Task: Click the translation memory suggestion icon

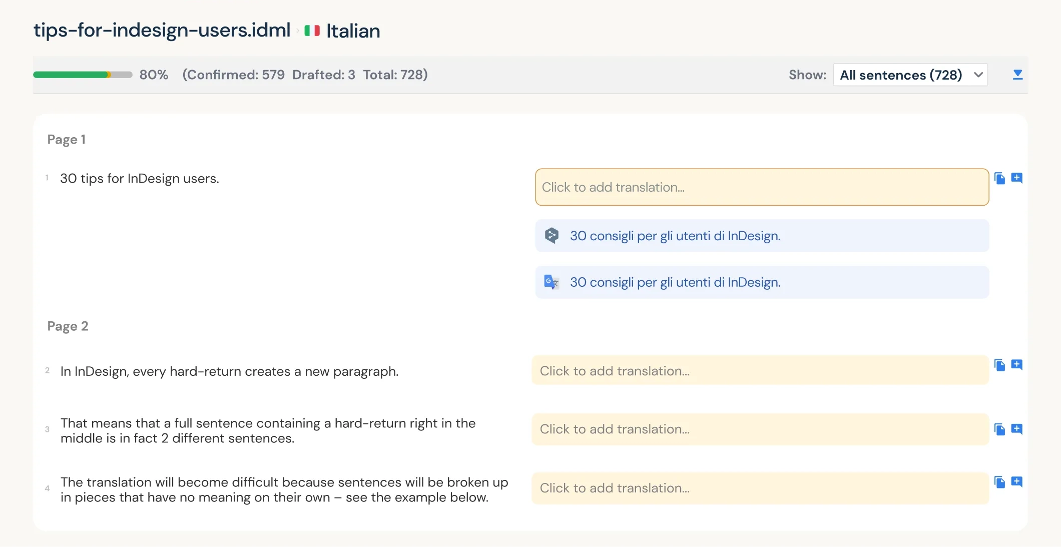Action: tap(552, 235)
